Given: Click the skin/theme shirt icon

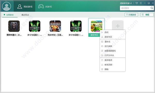Looking at the screenshot, I should pos(137,3).
